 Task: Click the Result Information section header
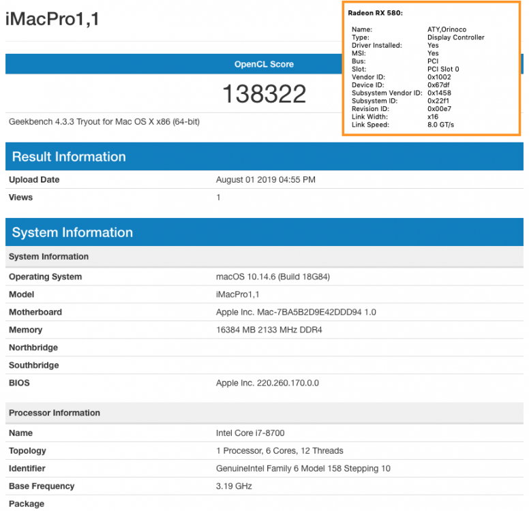(264, 157)
